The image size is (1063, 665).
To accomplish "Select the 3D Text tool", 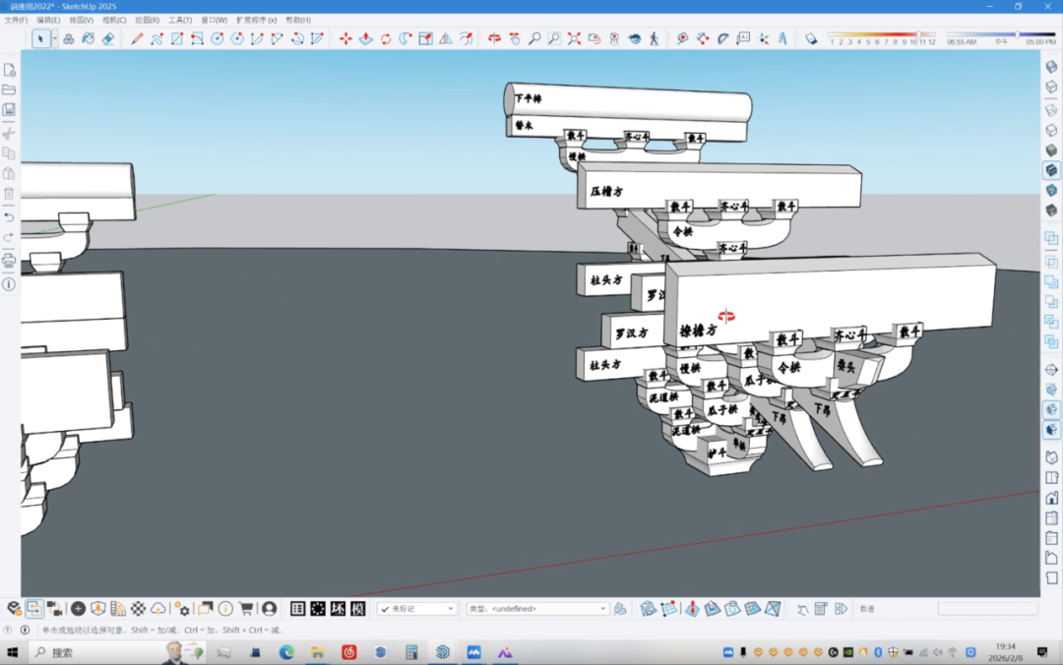I will tap(783, 38).
